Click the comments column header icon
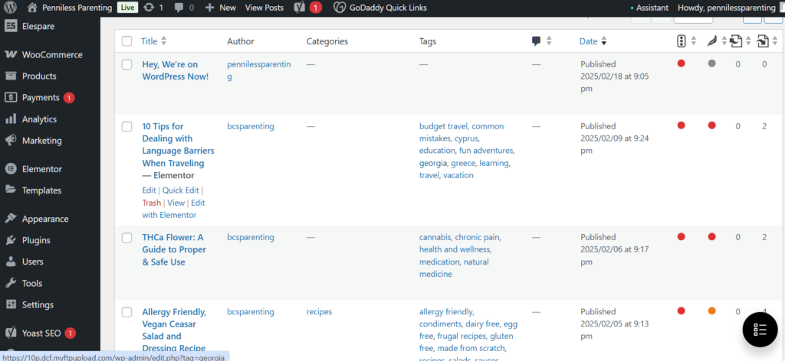 536,41
